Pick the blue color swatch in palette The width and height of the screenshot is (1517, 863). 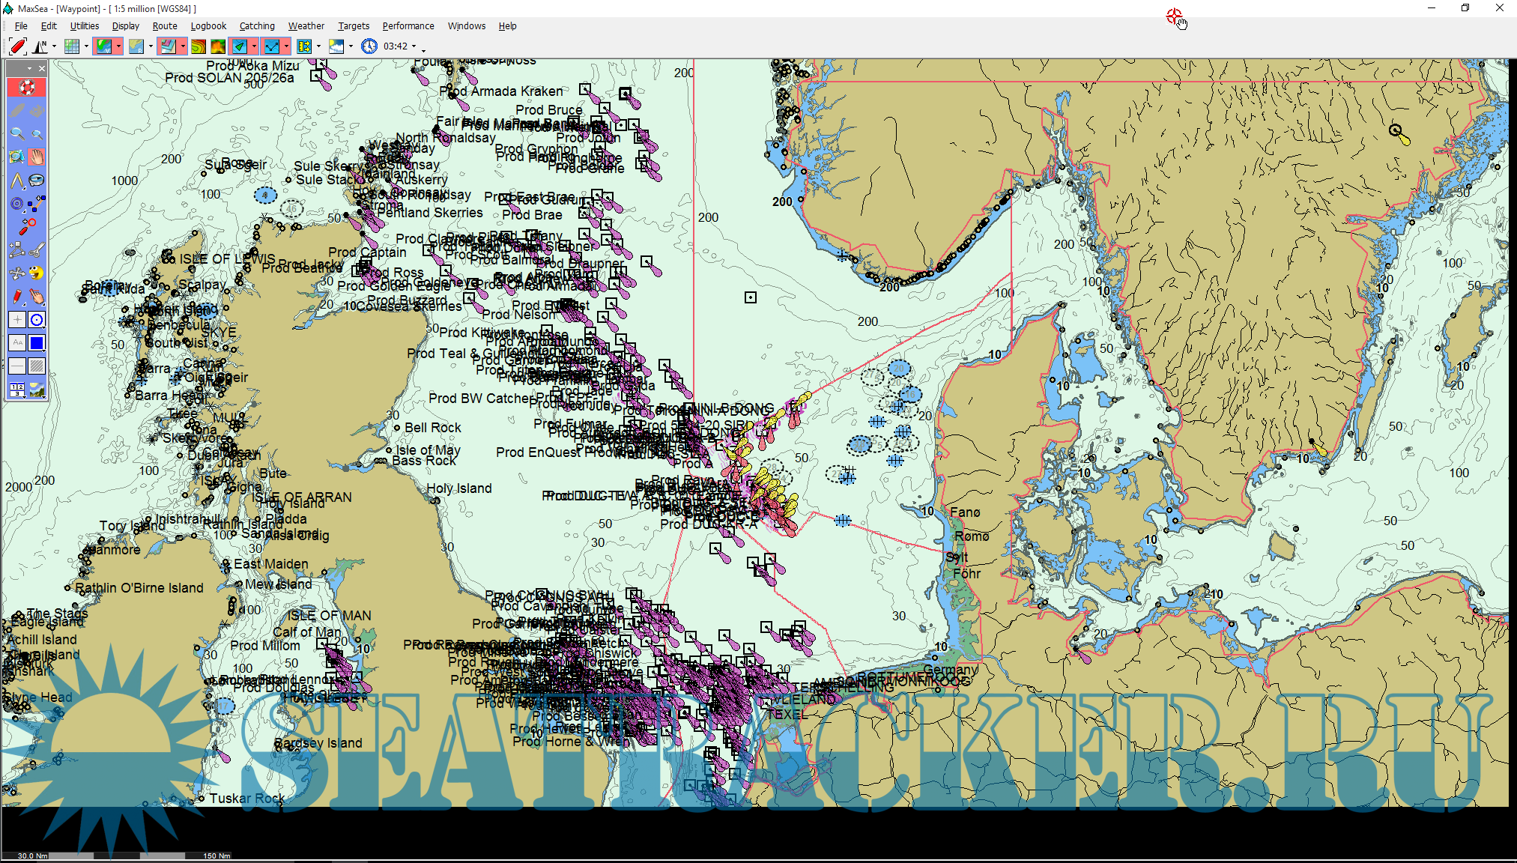click(37, 343)
